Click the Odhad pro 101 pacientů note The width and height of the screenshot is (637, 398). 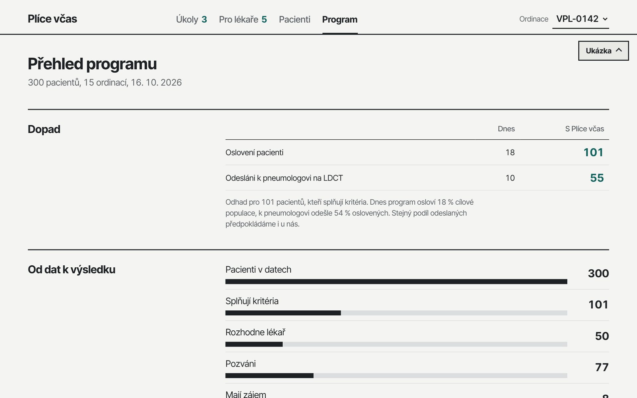(x=349, y=213)
